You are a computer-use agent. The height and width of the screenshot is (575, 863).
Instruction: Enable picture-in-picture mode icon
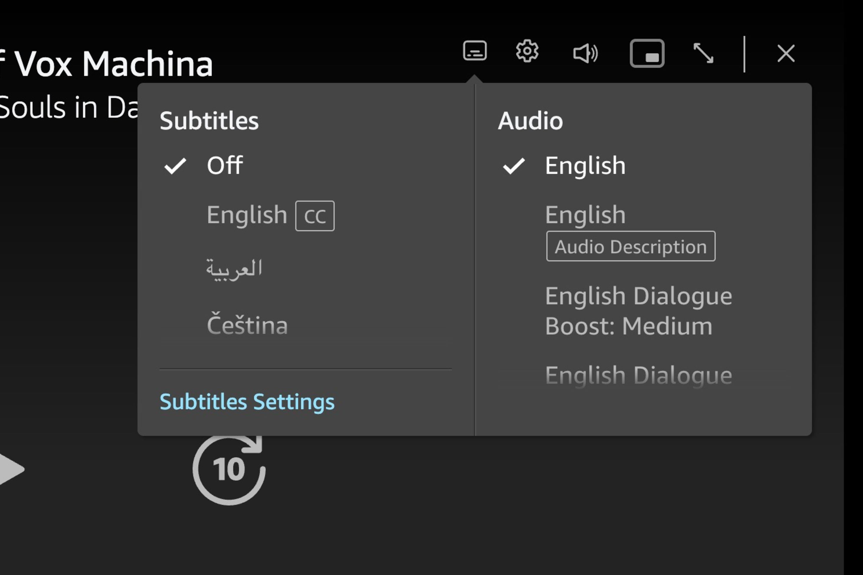pos(647,53)
